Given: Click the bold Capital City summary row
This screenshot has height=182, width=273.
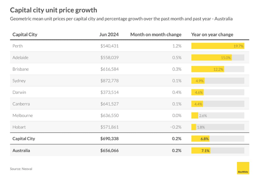Looking at the screenshot, I should (x=24, y=139).
